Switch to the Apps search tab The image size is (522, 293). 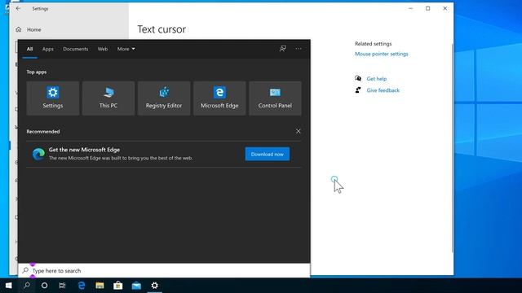click(48, 49)
